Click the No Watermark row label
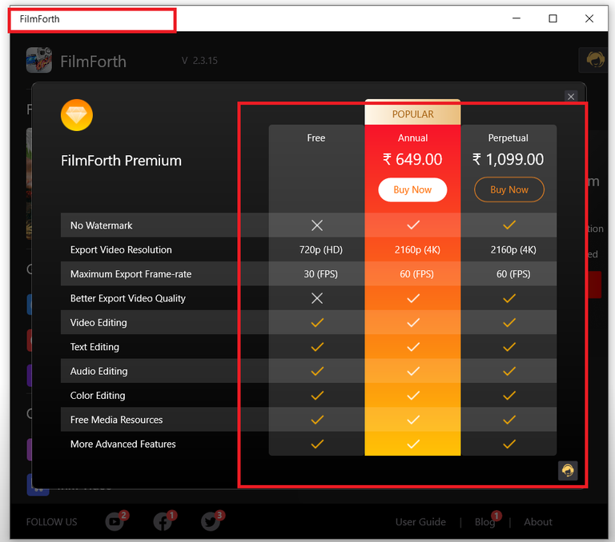This screenshot has height=542, width=615. tap(101, 225)
